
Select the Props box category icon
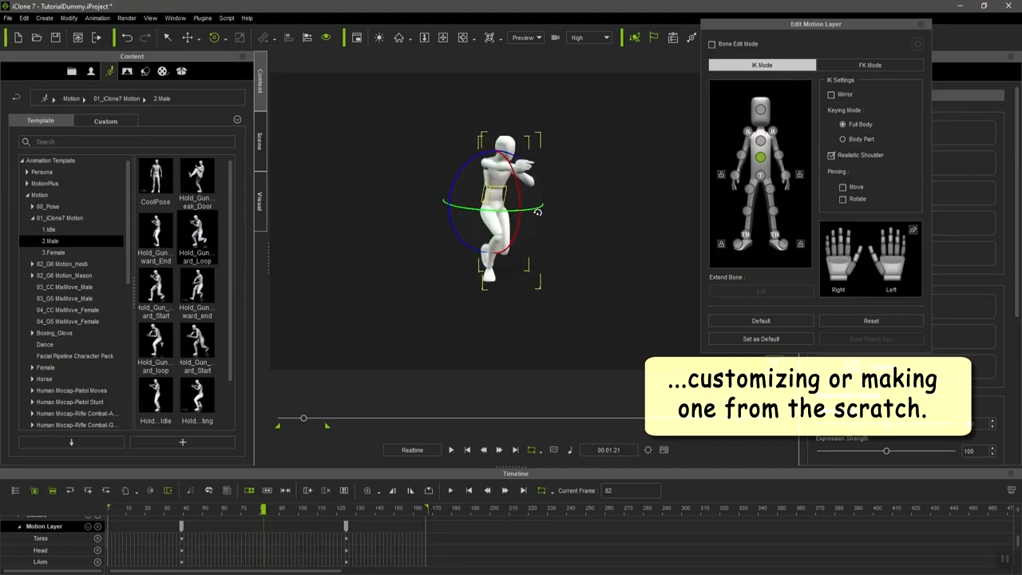[181, 71]
